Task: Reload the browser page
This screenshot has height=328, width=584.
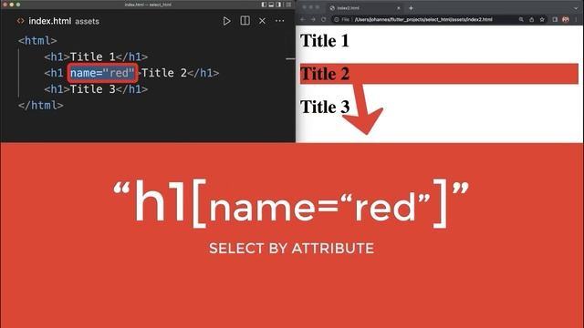Action: [323, 19]
